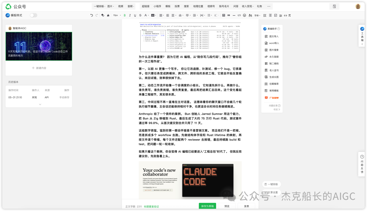Click the 地理位置 menu item
Image resolution: width=367 pixels, height=211 pixels.
(x=198, y=6)
